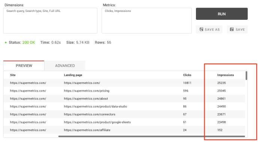Click the Clicks column header
The image size is (260, 142).
[x=187, y=75]
